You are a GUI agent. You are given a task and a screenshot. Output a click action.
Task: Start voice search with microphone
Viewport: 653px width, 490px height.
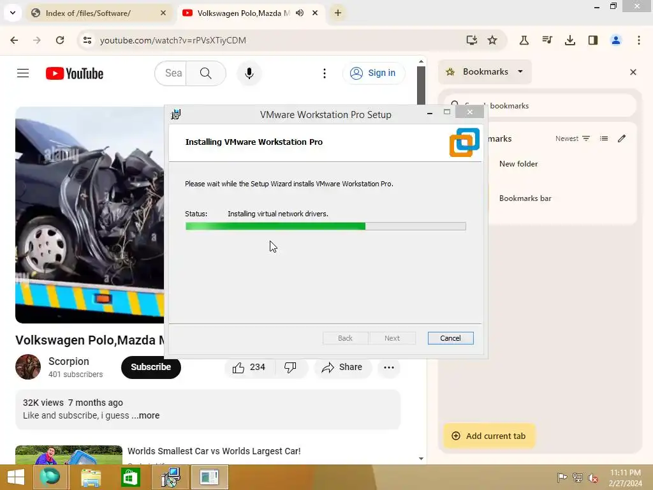coord(249,73)
